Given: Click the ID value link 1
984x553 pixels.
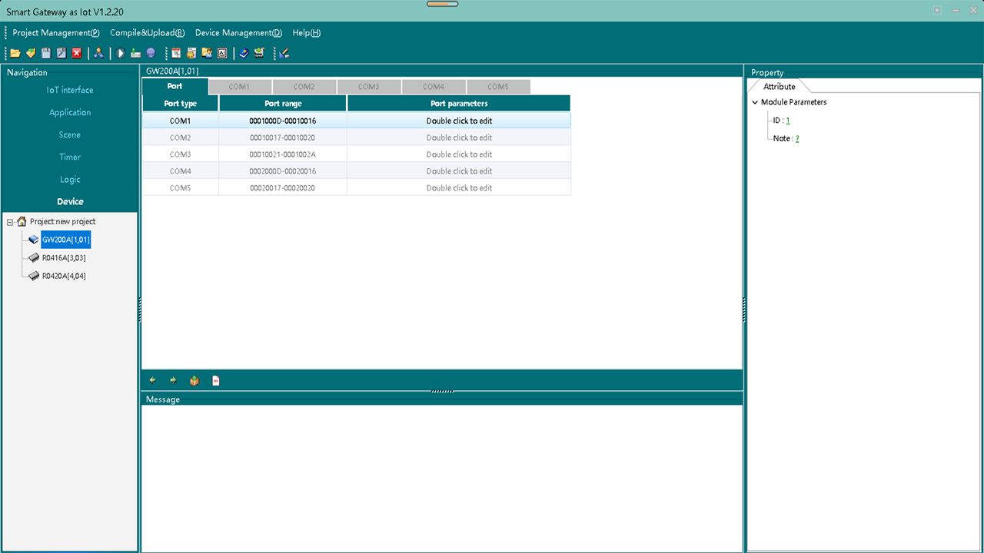Looking at the screenshot, I should [x=788, y=121].
